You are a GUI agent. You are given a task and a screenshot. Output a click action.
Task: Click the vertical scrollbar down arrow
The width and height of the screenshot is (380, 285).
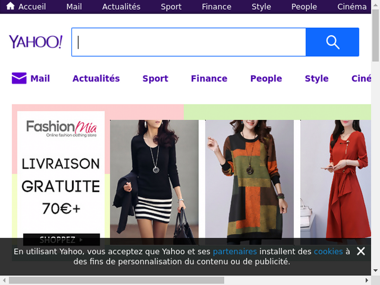tap(376, 270)
